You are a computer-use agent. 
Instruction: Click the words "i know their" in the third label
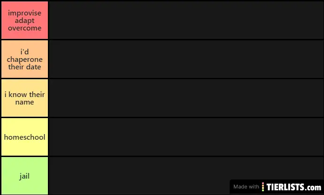[x=24, y=95]
